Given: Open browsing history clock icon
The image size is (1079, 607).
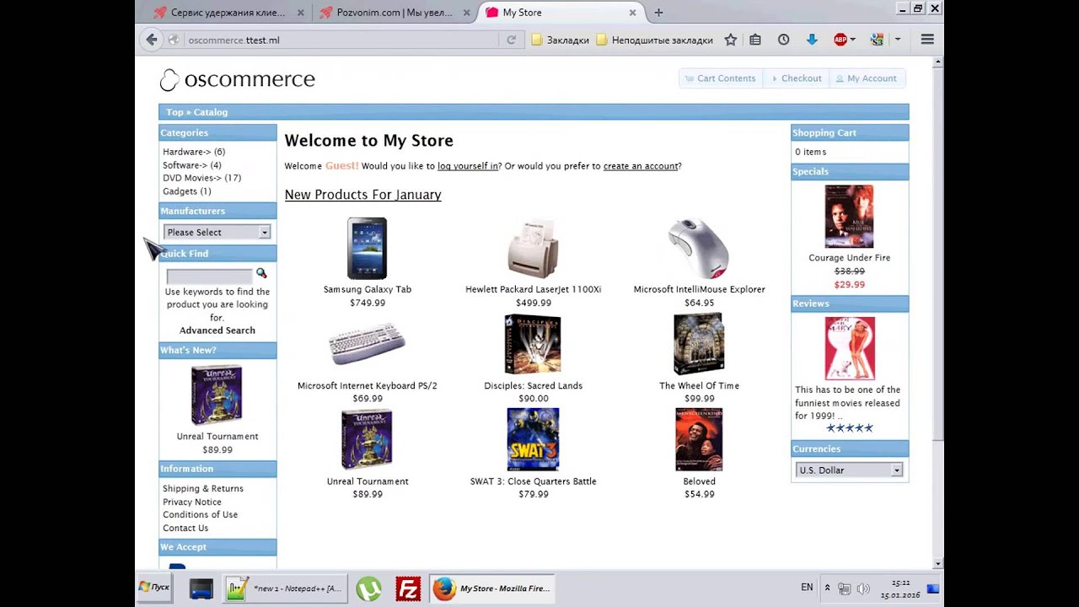Looking at the screenshot, I should (783, 40).
